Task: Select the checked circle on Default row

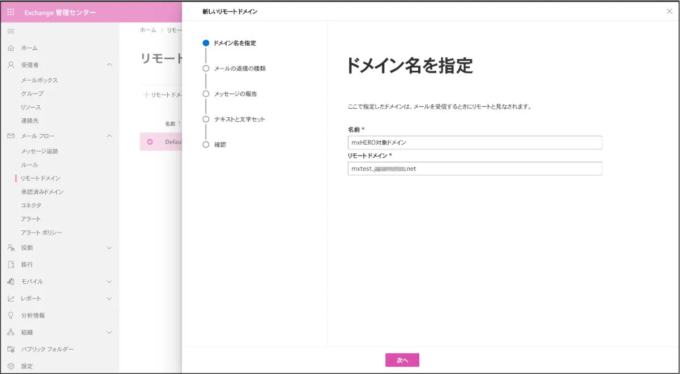Action: pos(150,141)
